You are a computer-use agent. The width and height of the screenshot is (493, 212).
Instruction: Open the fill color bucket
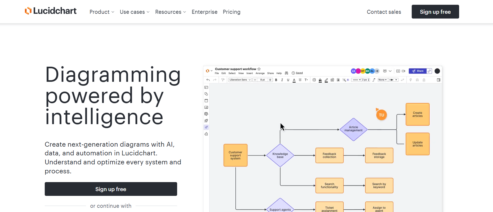click(320, 80)
